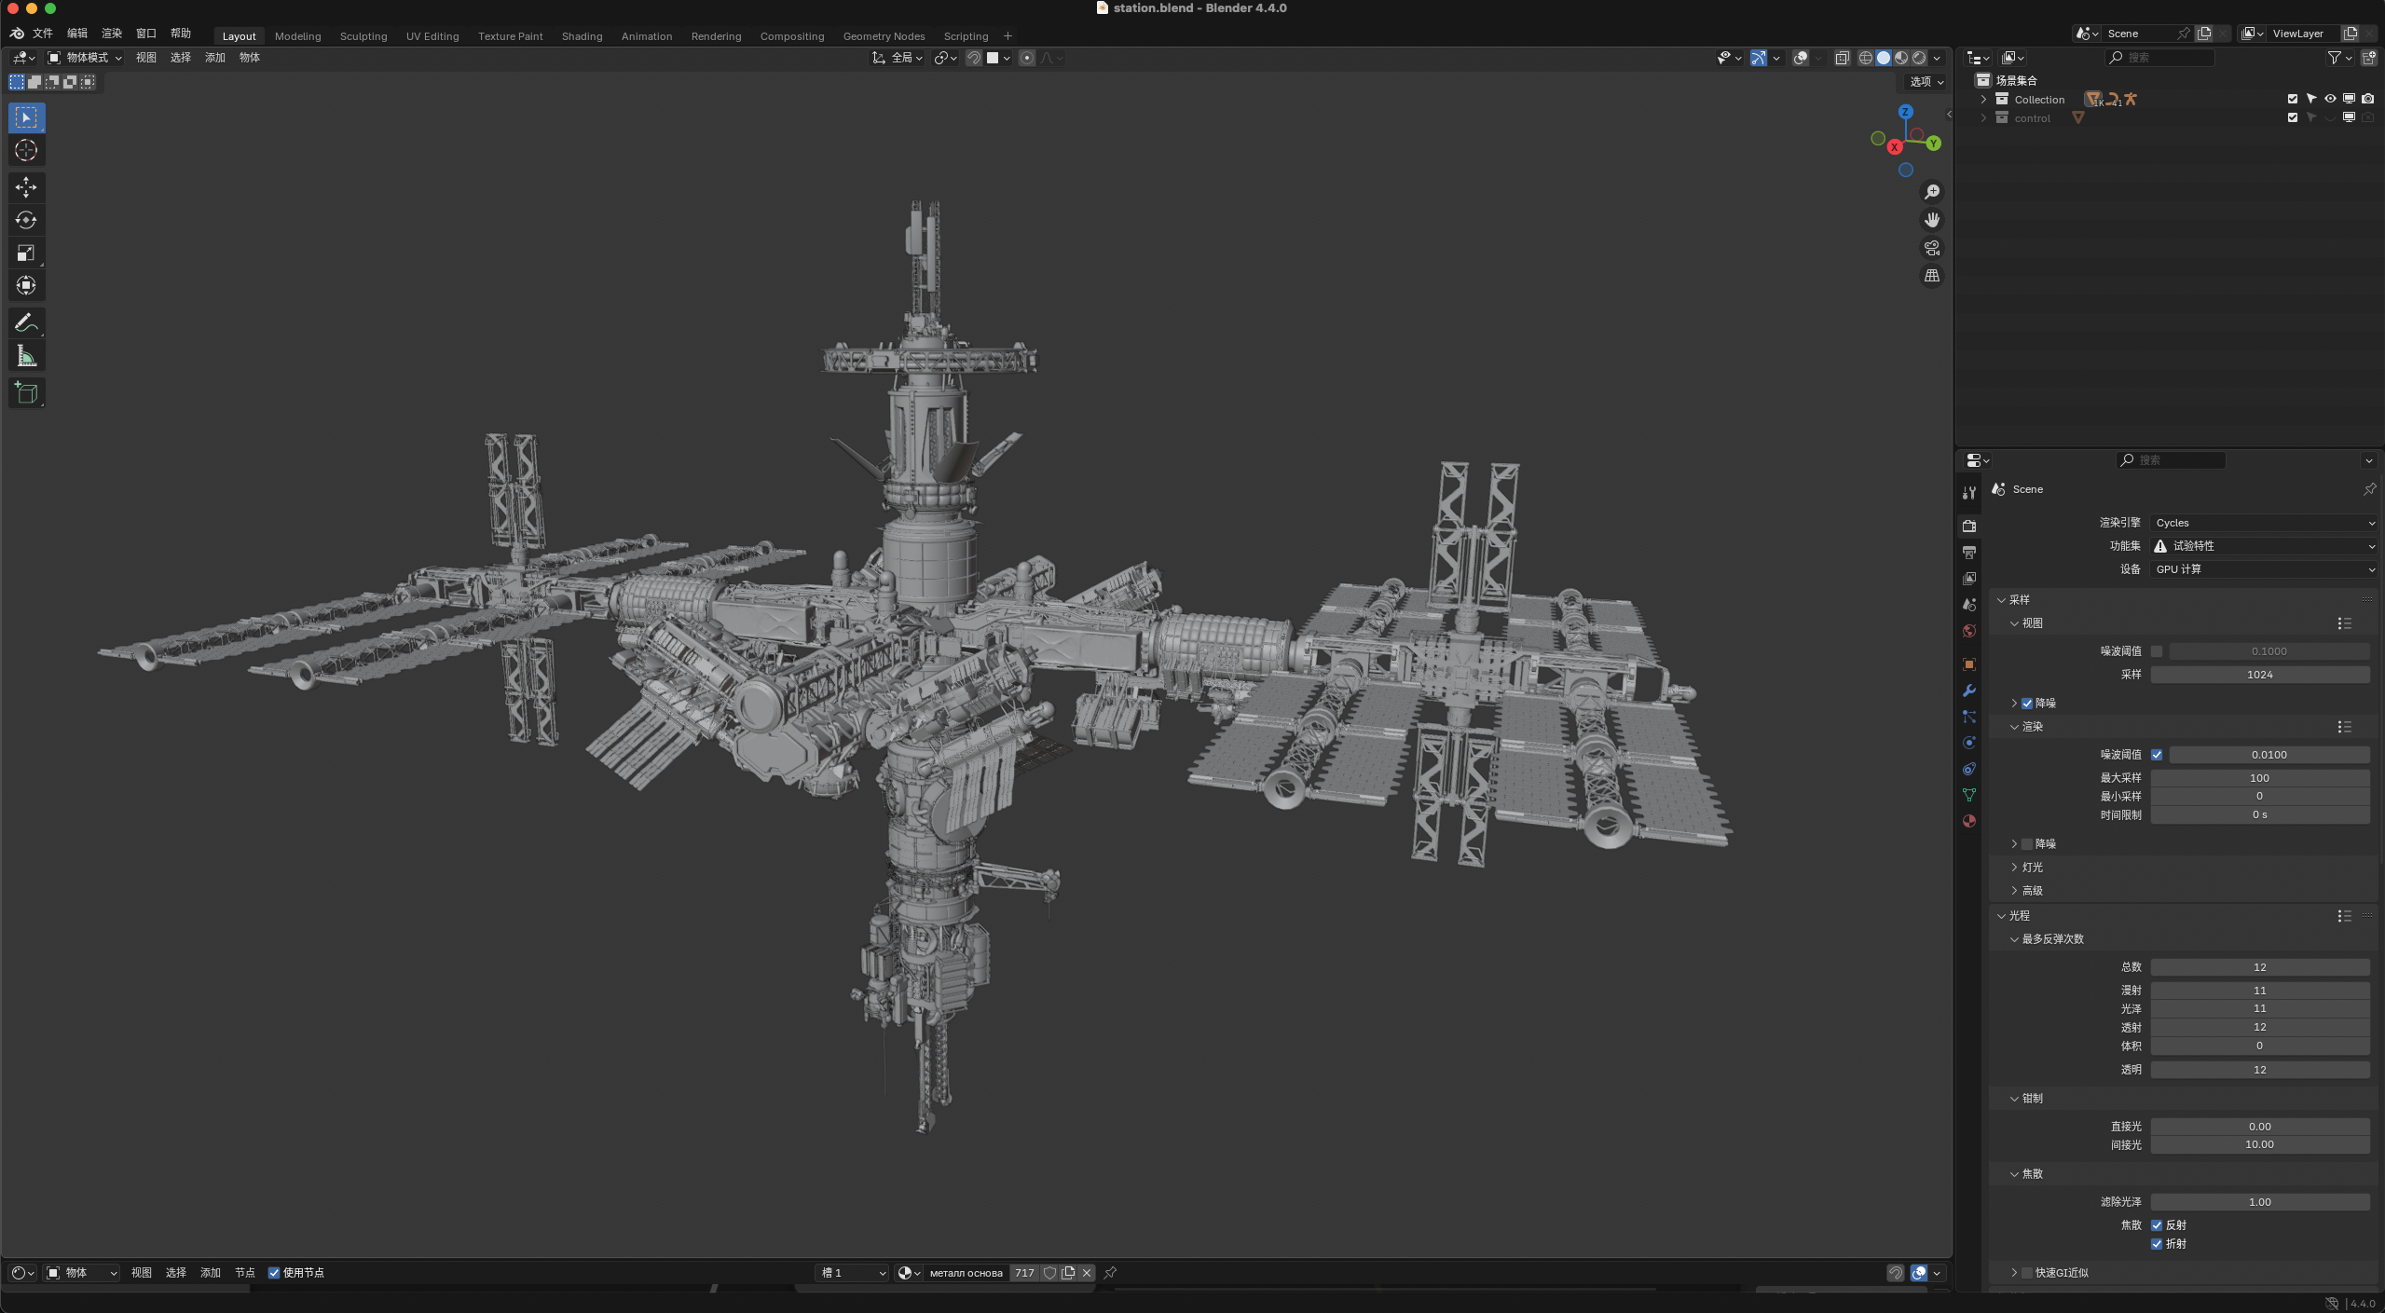Exclude control collection via its checkbox
This screenshot has height=1313, width=2385.
[x=2293, y=117]
